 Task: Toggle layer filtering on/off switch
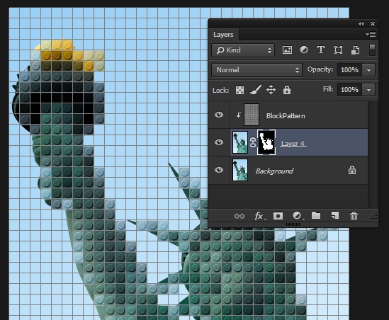(x=372, y=50)
